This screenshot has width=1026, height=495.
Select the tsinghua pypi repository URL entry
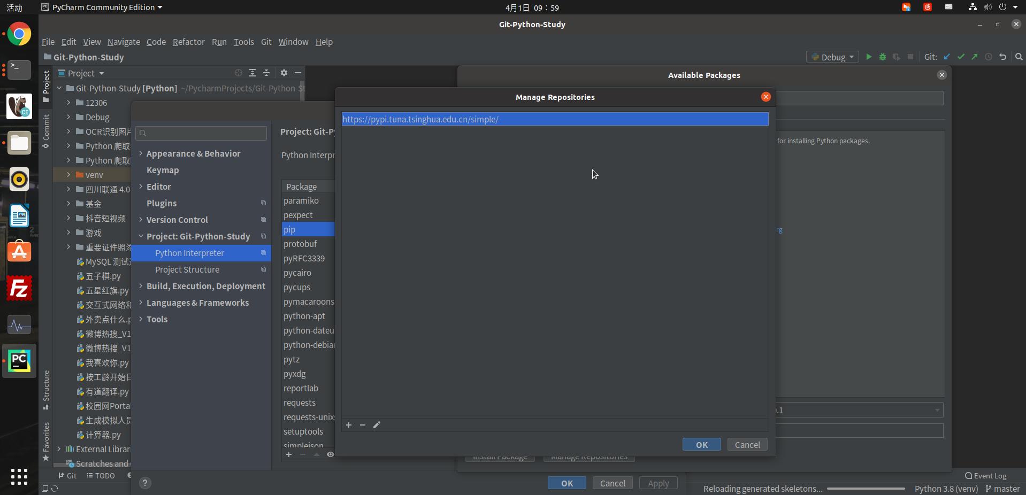click(x=555, y=119)
